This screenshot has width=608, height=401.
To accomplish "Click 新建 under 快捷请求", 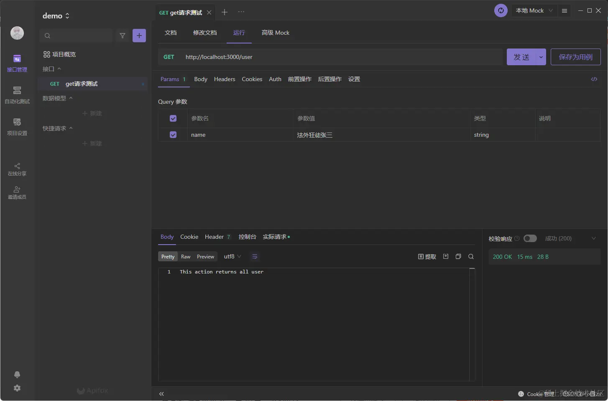I will (x=92, y=143).
